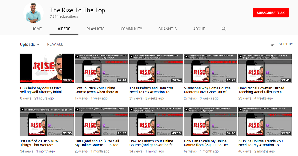Play the 38:08 DSG help video thumbnail
The image size is (298, 156).
click(x=47, y=68)
